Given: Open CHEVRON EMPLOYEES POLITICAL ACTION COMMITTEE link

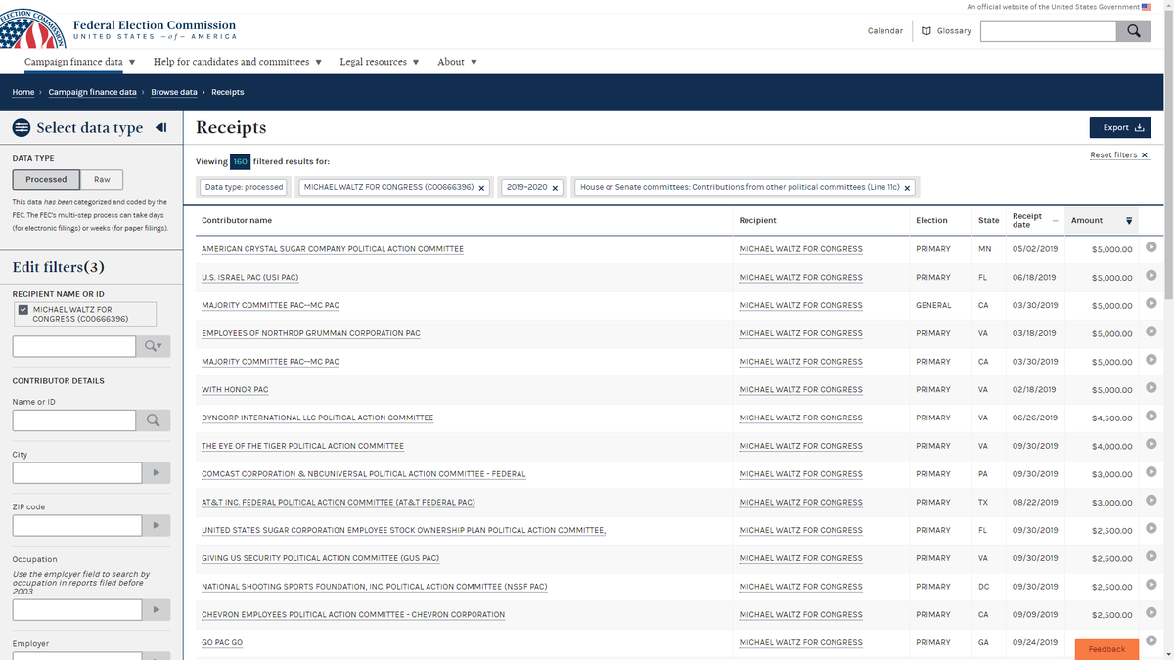Looking at the screenshot, I should [x=353, y=615].
